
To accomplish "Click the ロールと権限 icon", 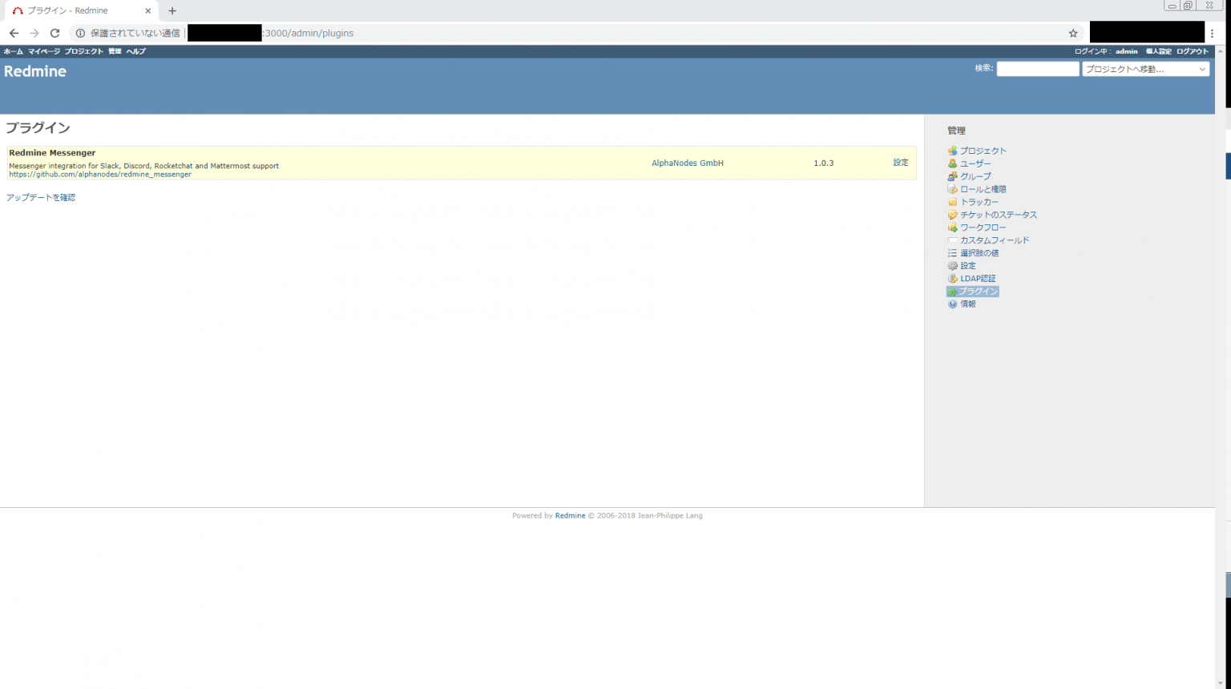I will [952, 189].
